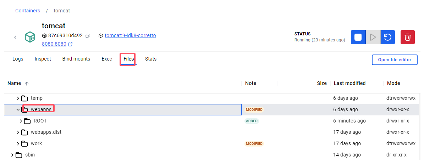Copy container ID 87c69310d492
The width and height of the screenshot is (424, 160).
(88, 36)
